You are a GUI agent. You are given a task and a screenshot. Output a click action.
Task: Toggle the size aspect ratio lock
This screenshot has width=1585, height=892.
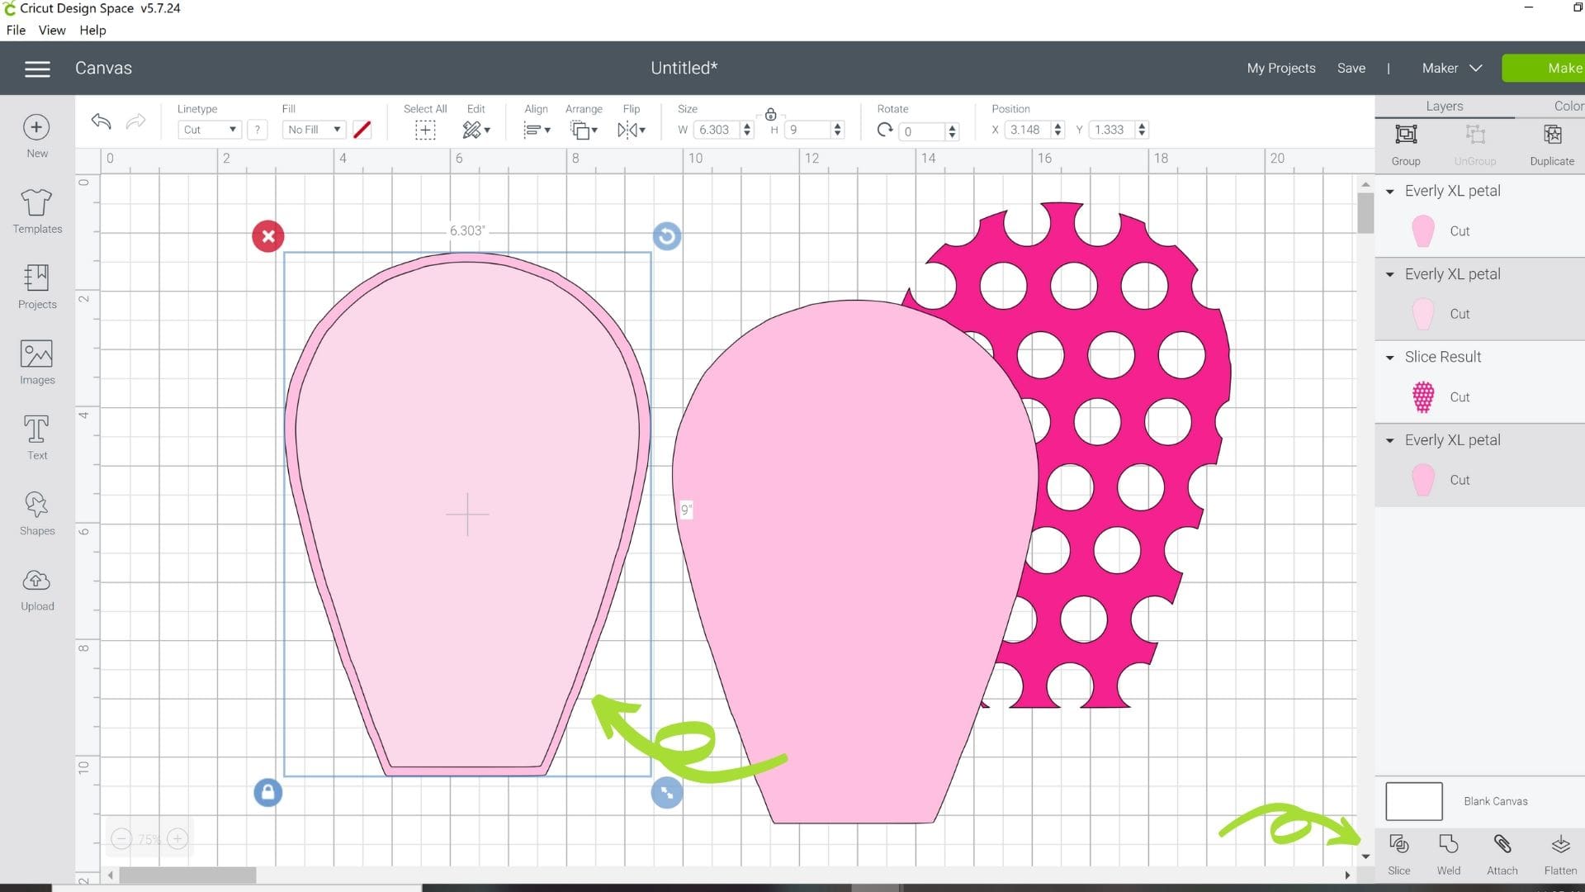(770, 115)
